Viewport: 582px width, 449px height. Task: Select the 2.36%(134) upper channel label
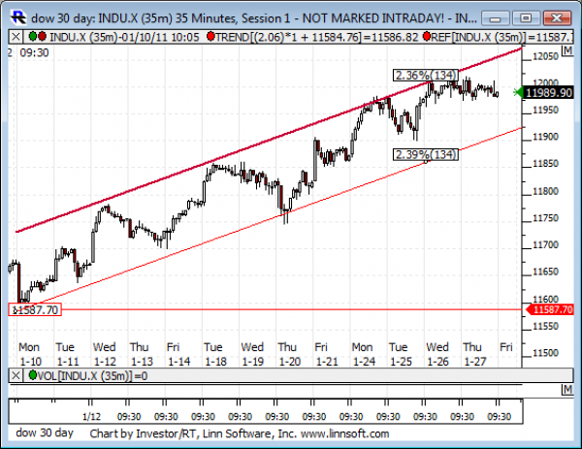(426, 76)
